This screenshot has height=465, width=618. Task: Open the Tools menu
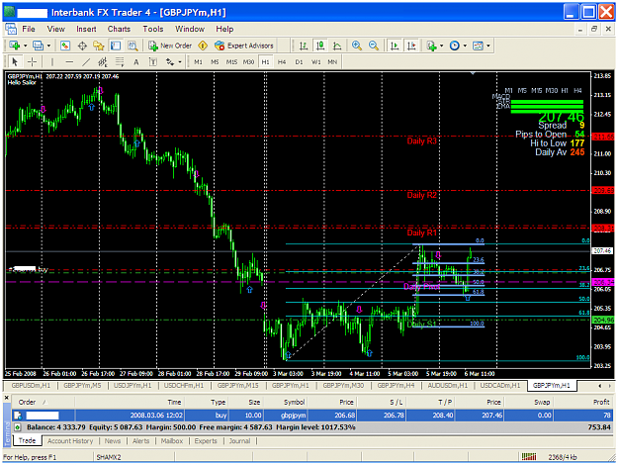153,29
